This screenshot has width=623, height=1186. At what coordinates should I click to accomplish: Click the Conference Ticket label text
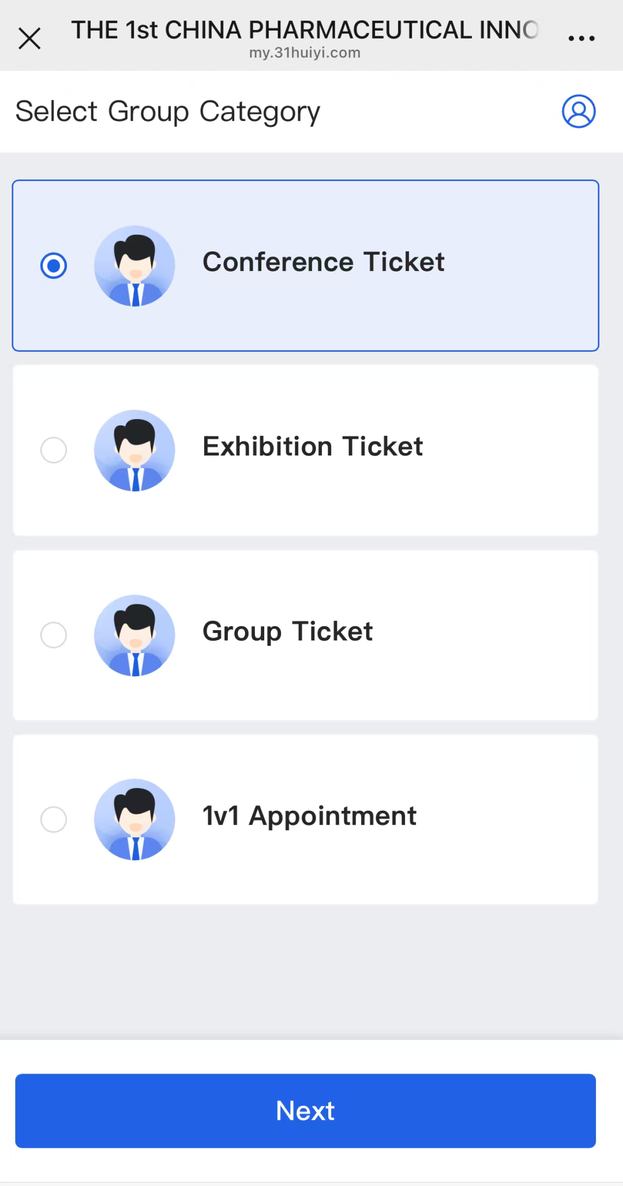click(323, 262)
